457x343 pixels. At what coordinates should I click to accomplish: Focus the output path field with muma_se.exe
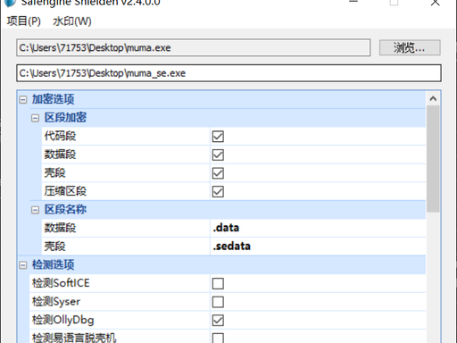[228, 73]
